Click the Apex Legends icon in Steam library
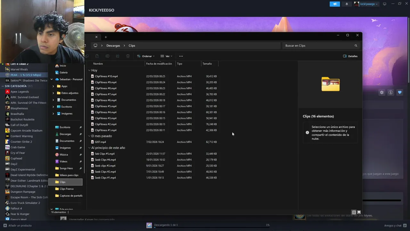Viewport: 410px width, 231px height. 7,91
